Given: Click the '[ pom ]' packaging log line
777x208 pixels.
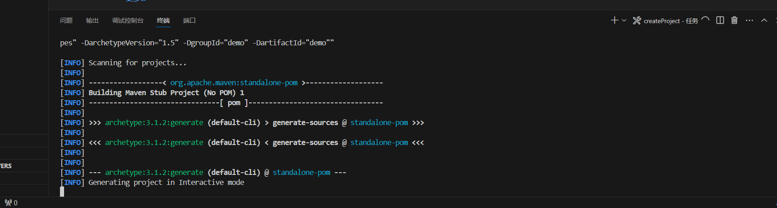Looking at the screenshot, I should click(x=222, y=102).
